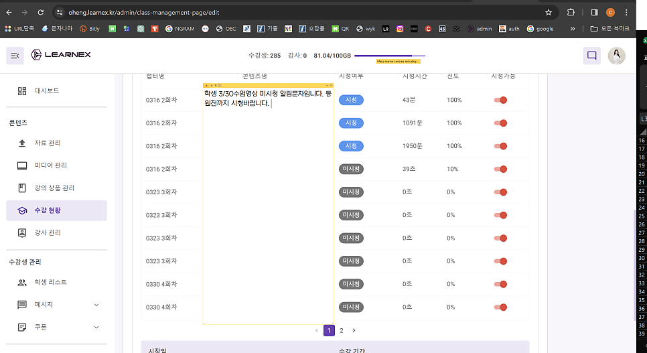Click the 강사 관리 person icon
The image size is (647, 353).
[22, 233]
